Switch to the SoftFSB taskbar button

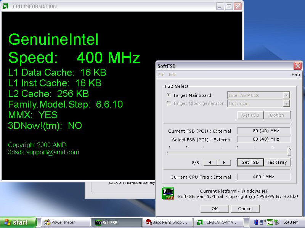point(116,222)
